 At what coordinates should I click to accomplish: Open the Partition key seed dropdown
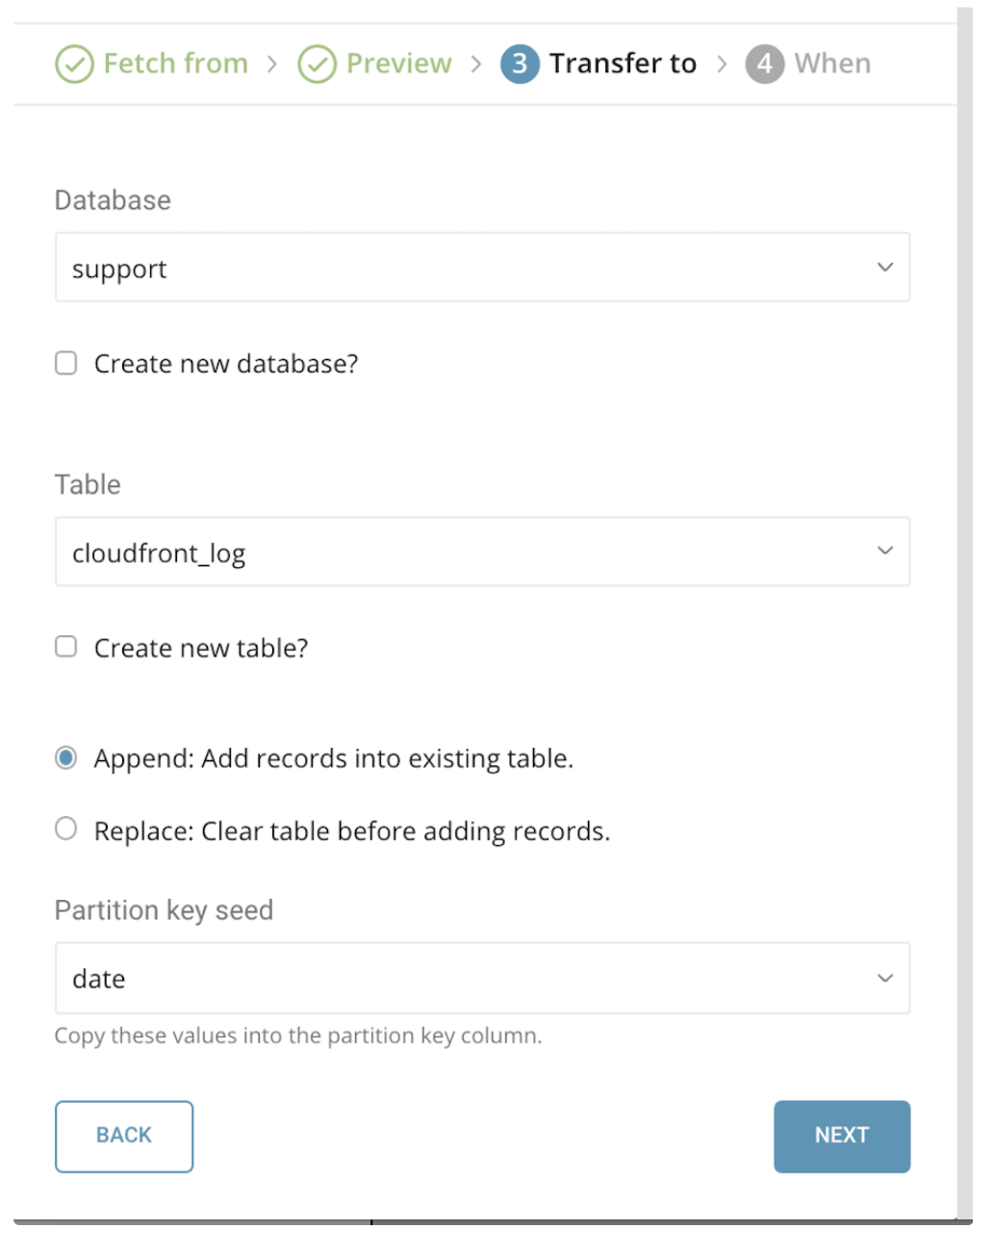482,978
